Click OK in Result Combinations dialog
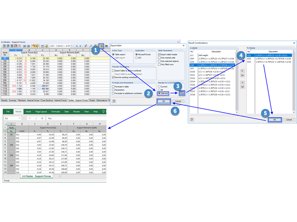297x222 pixels. [x=274, y=120]
